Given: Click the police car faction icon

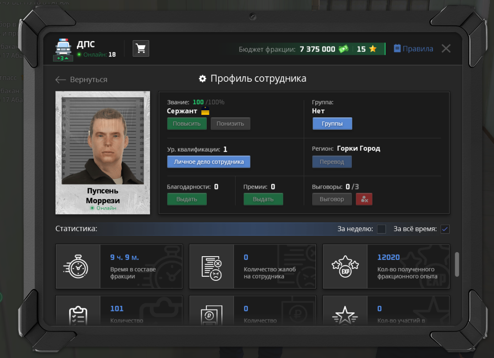Looking at the screenshot, I should click(x=63, y=47).
